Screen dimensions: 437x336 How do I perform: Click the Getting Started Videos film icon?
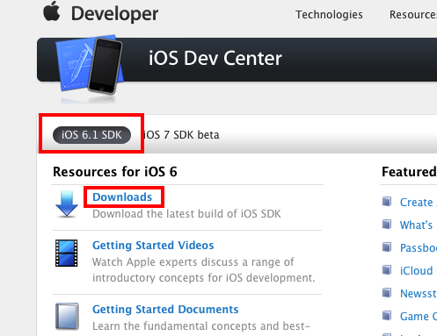pos(67,253)
